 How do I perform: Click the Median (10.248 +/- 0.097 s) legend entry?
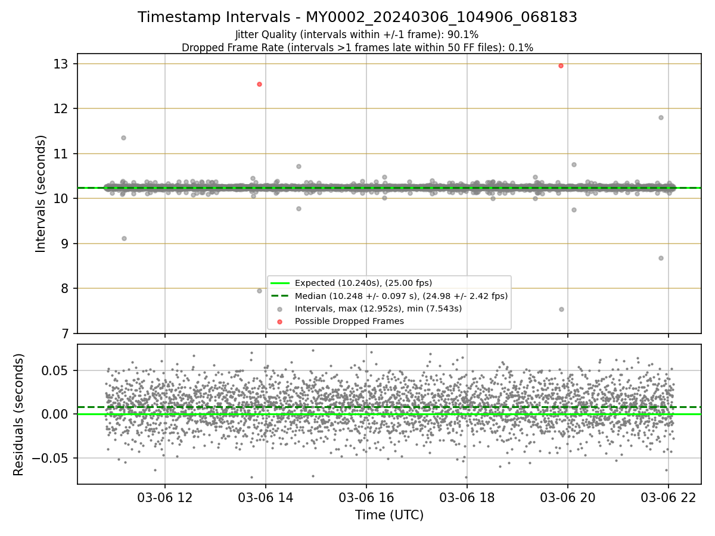(x=390, y=296)
